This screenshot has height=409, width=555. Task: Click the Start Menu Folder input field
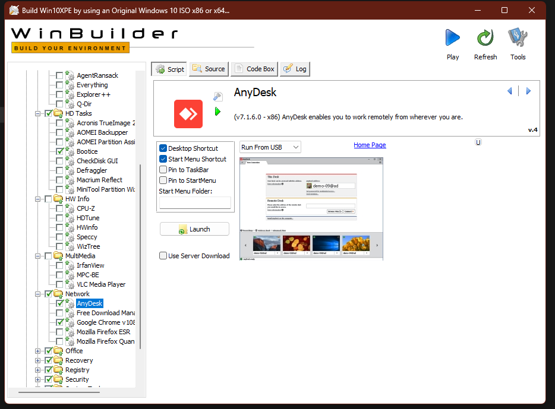[195, 202]
